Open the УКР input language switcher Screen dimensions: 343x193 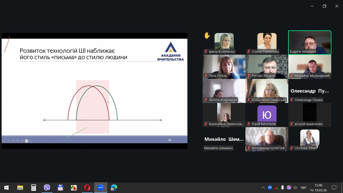click(x=303, y=188)
